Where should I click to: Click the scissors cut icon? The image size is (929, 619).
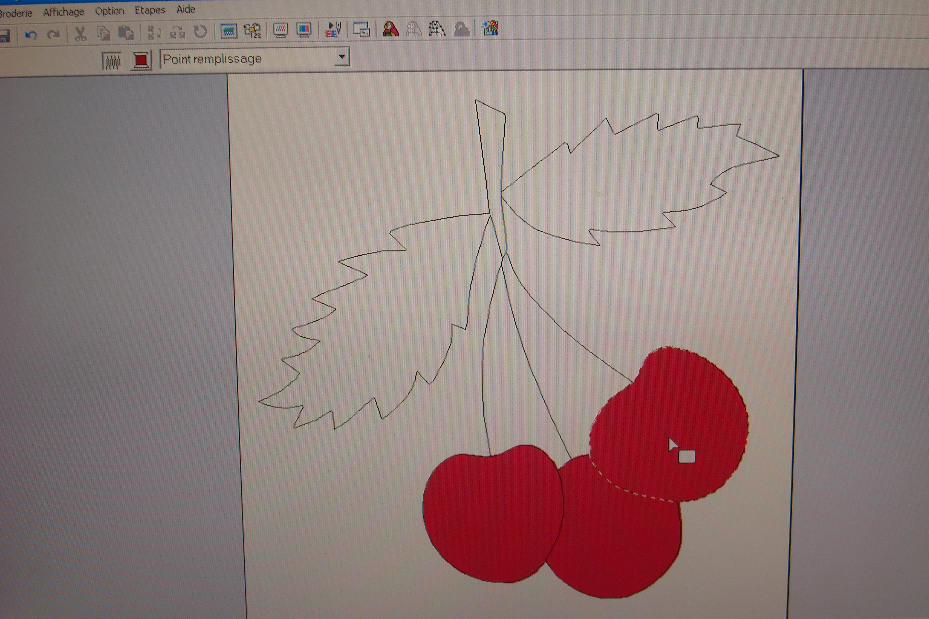[x=80, y=34]
